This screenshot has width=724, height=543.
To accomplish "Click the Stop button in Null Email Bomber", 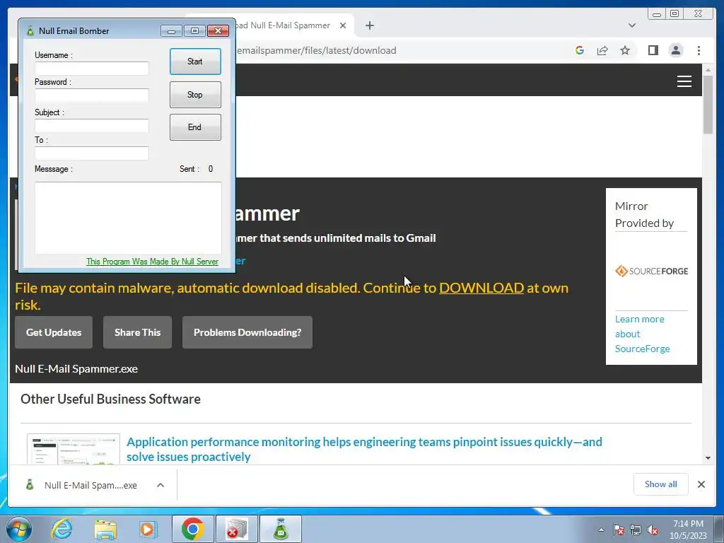I will pos(195,95).
